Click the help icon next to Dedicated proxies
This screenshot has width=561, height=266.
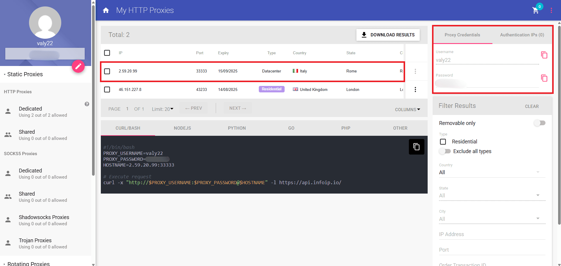pyautogui.click(x=87, y=104)
